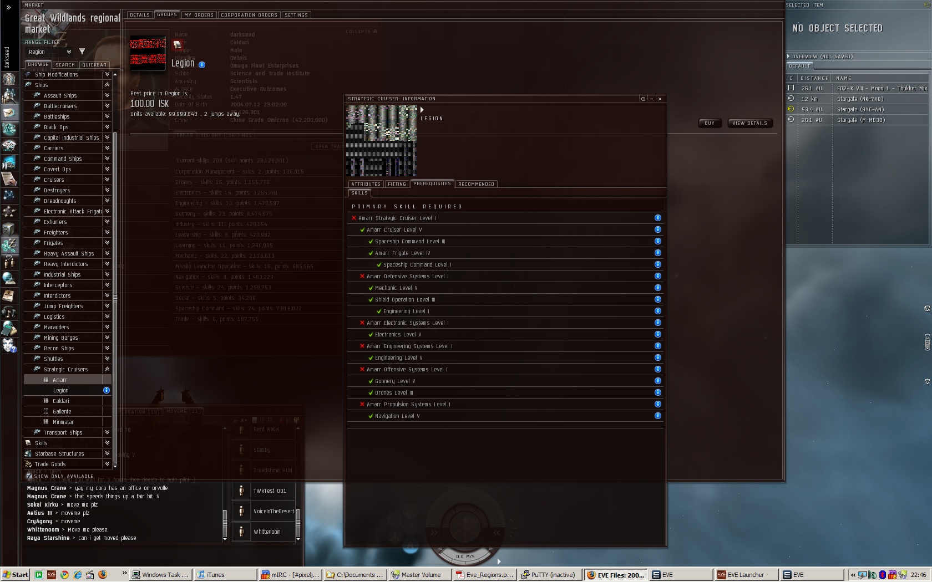The height and width of the screenshot is (582, 932).
Task: Click the Buy button
Action: [x=710, y=123]
